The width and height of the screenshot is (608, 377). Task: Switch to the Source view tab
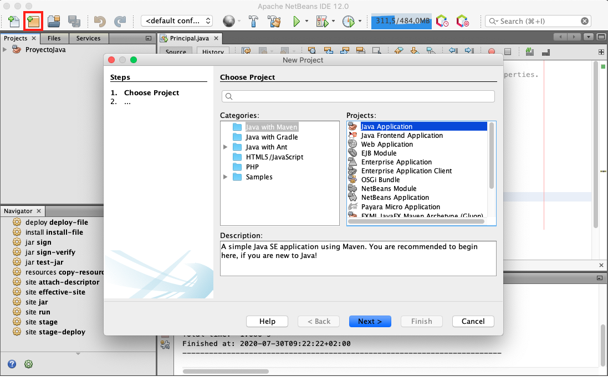(x=176, y=51)
